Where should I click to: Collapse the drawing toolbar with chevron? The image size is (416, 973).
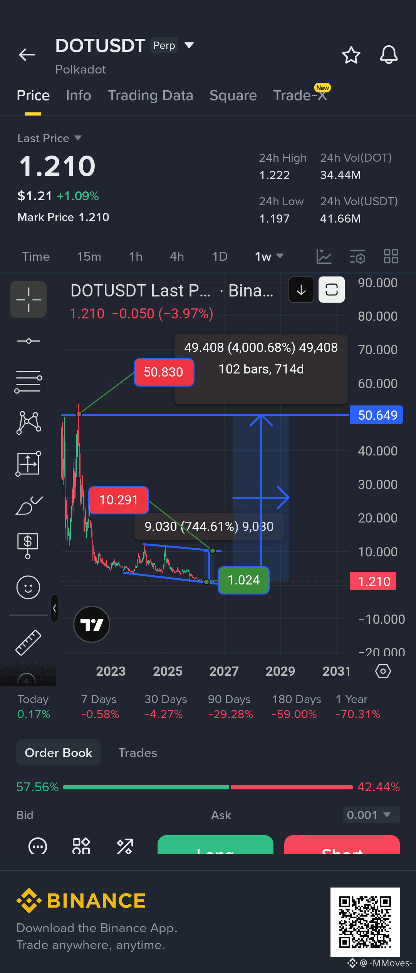(54, 608)
